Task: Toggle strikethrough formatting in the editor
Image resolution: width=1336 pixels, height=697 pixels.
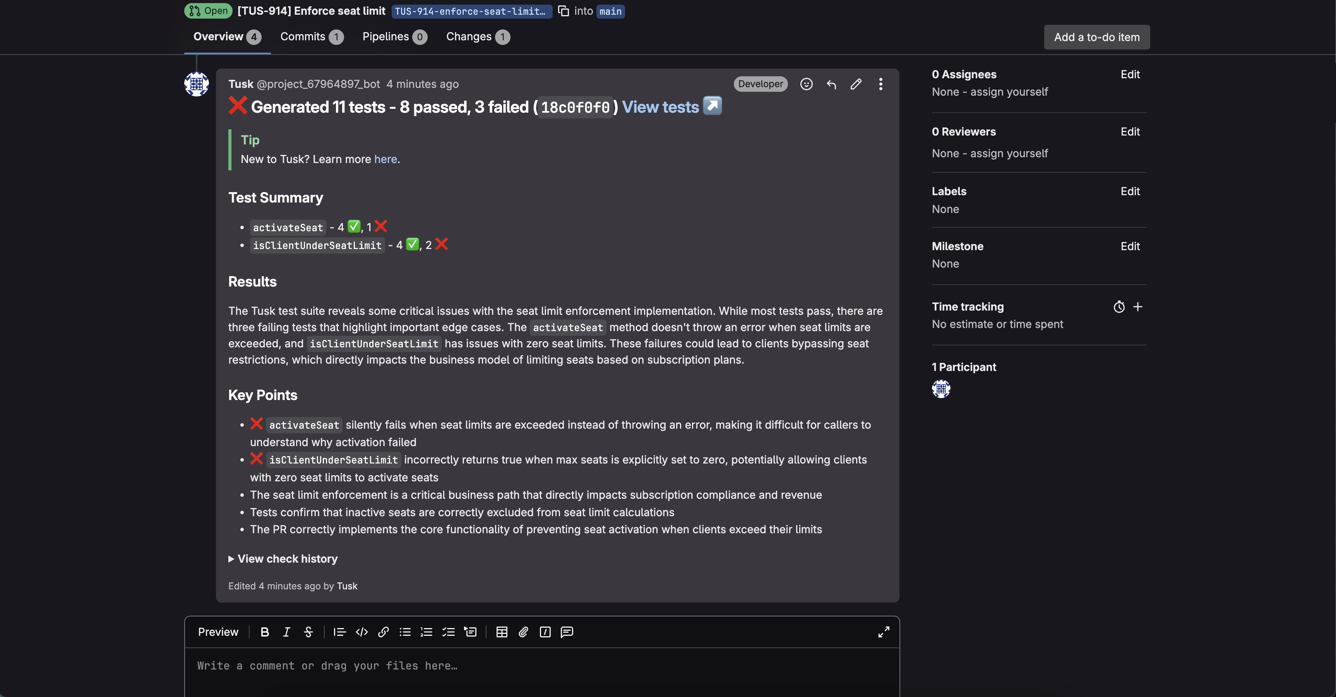Action: coord(308,632)
